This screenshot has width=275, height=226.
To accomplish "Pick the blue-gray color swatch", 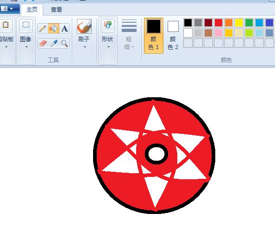I will [x=269, y=33].
